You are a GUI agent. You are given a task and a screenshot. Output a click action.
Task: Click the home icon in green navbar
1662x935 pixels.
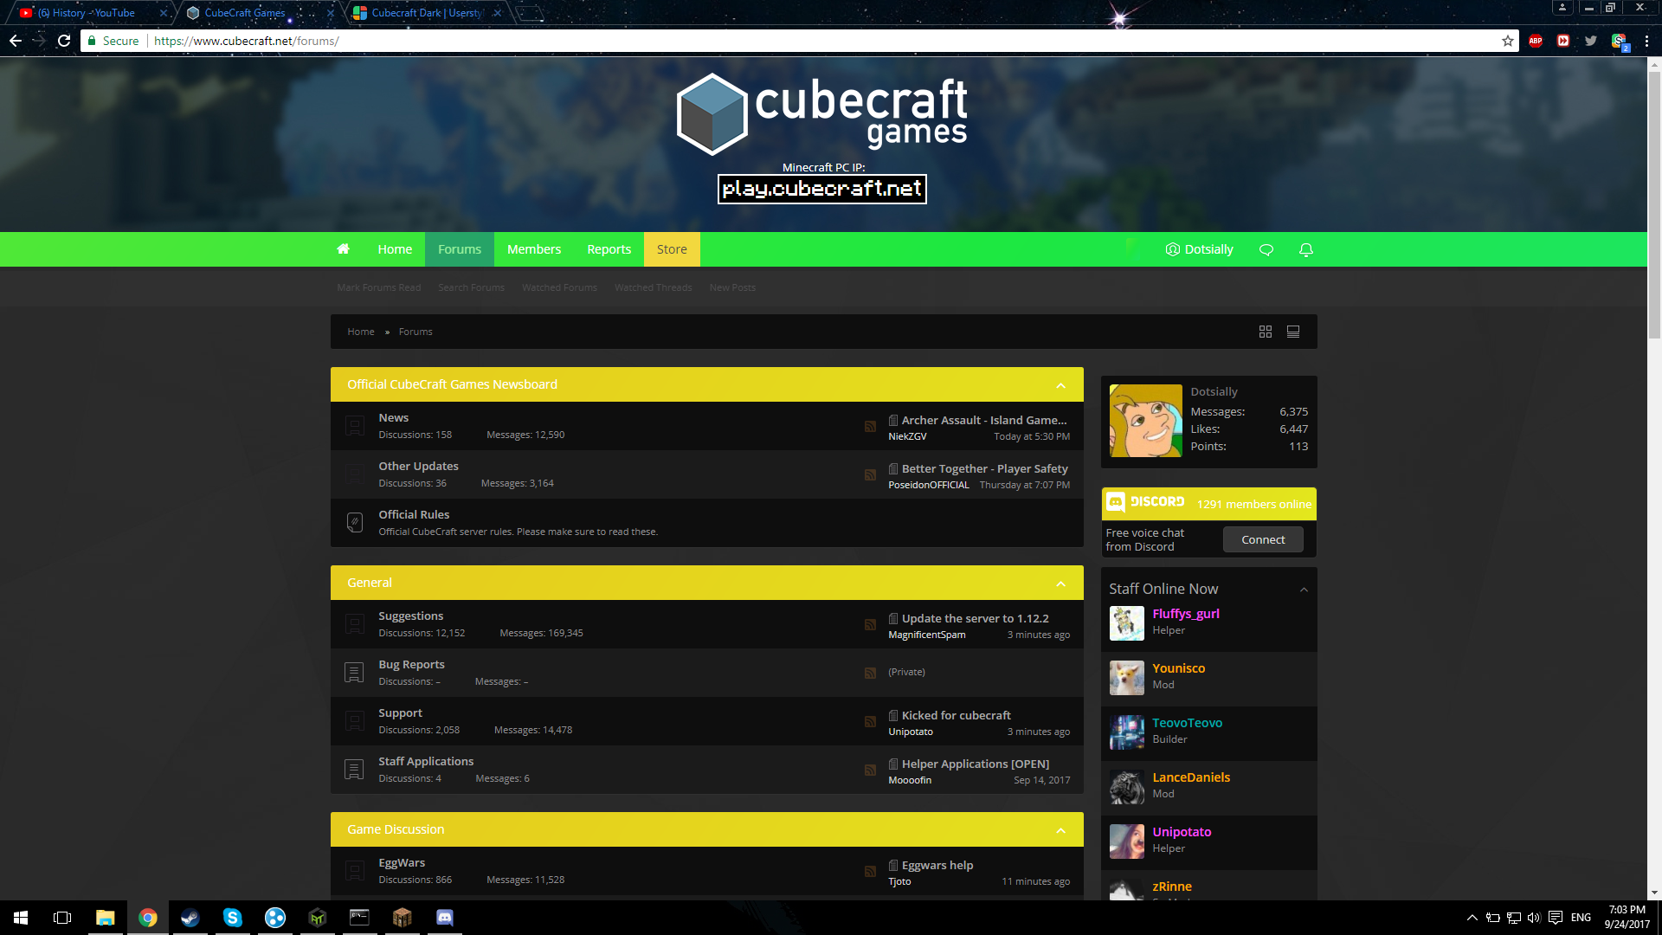(x=343, y=249)
